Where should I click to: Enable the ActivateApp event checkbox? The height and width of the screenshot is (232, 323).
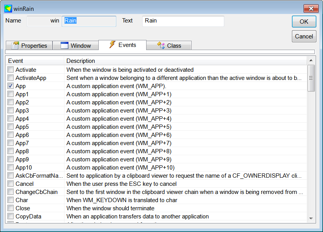10,78
